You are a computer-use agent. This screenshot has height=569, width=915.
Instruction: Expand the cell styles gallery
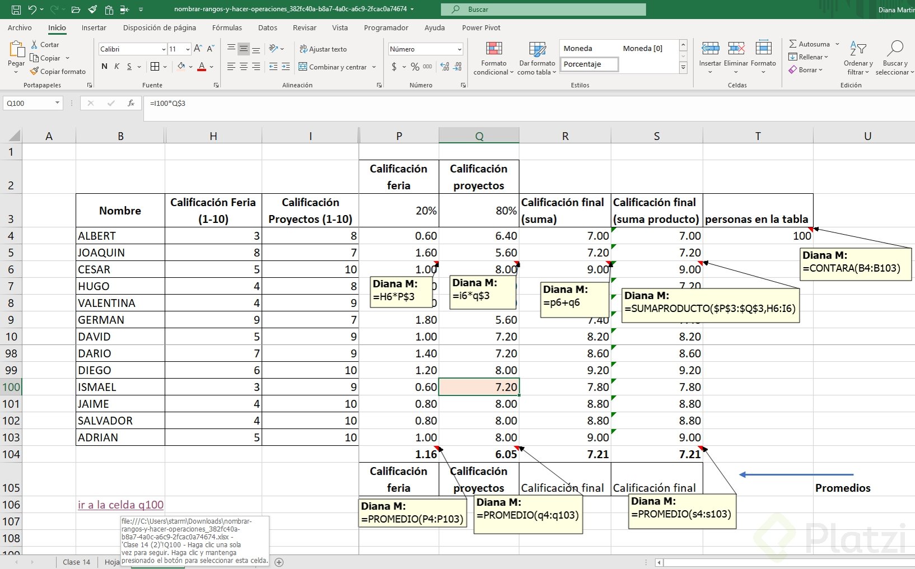683,68
